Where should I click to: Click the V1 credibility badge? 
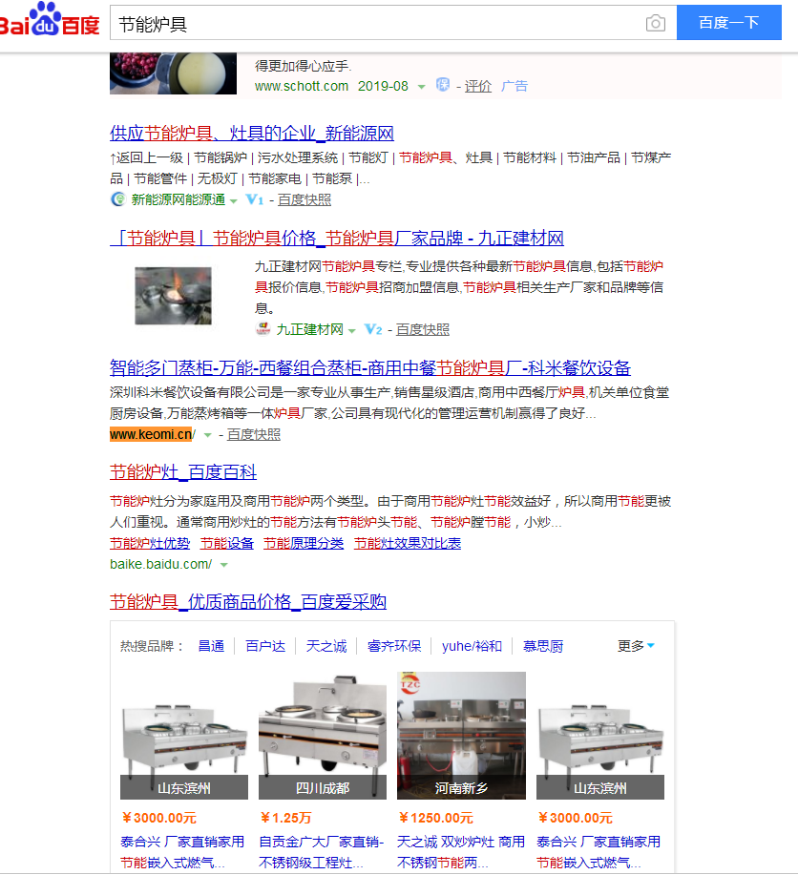coord(255,199)
